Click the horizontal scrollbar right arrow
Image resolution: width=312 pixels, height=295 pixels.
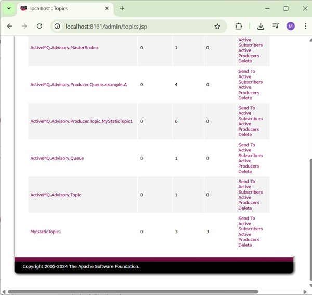point(305,292)
